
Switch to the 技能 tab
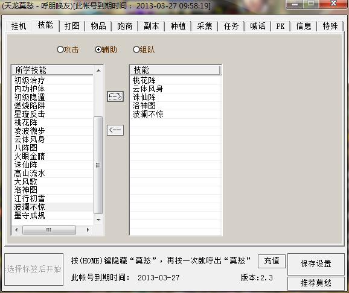(x=45, y=25)
